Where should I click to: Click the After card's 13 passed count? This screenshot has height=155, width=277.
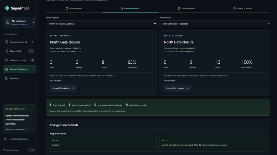(218, 62)
